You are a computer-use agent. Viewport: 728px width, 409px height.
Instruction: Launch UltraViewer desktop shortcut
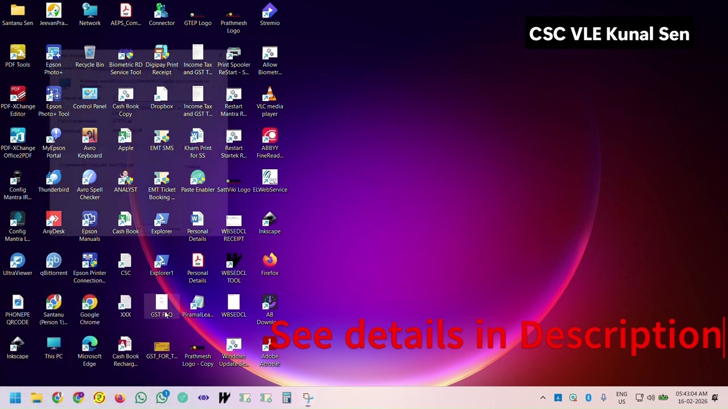click(18, 265)
